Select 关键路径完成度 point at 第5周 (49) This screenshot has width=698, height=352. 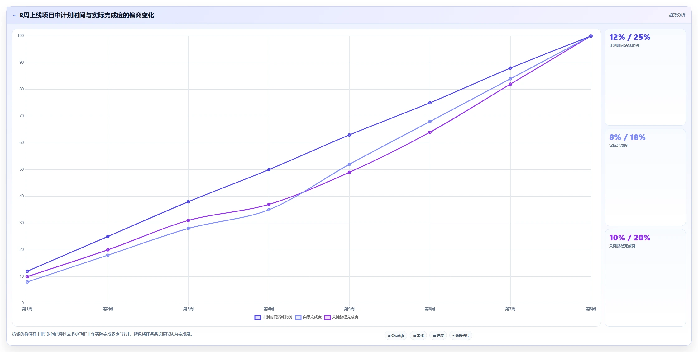click(349, 172)
